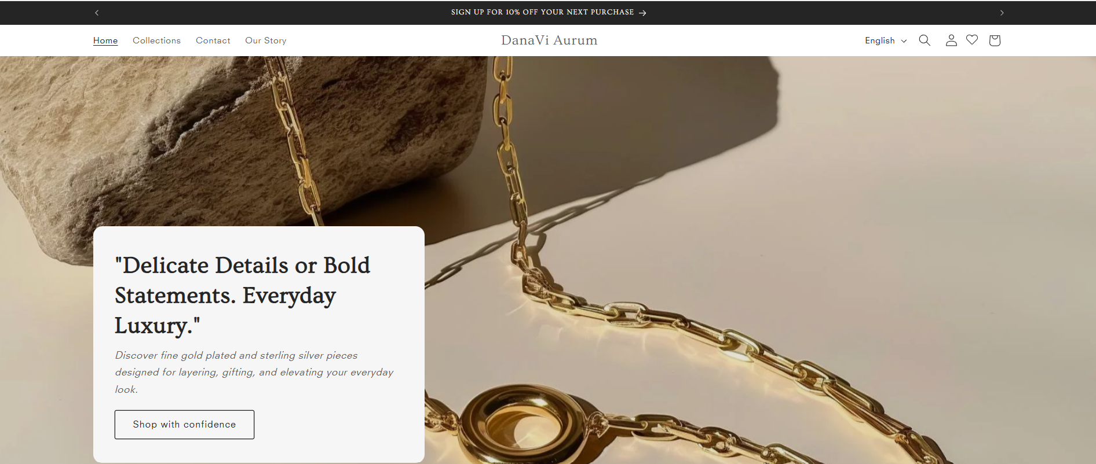The image size is (1096, 464).
Task: Go to the Home menu item
Action: click(x=105, y=40)
